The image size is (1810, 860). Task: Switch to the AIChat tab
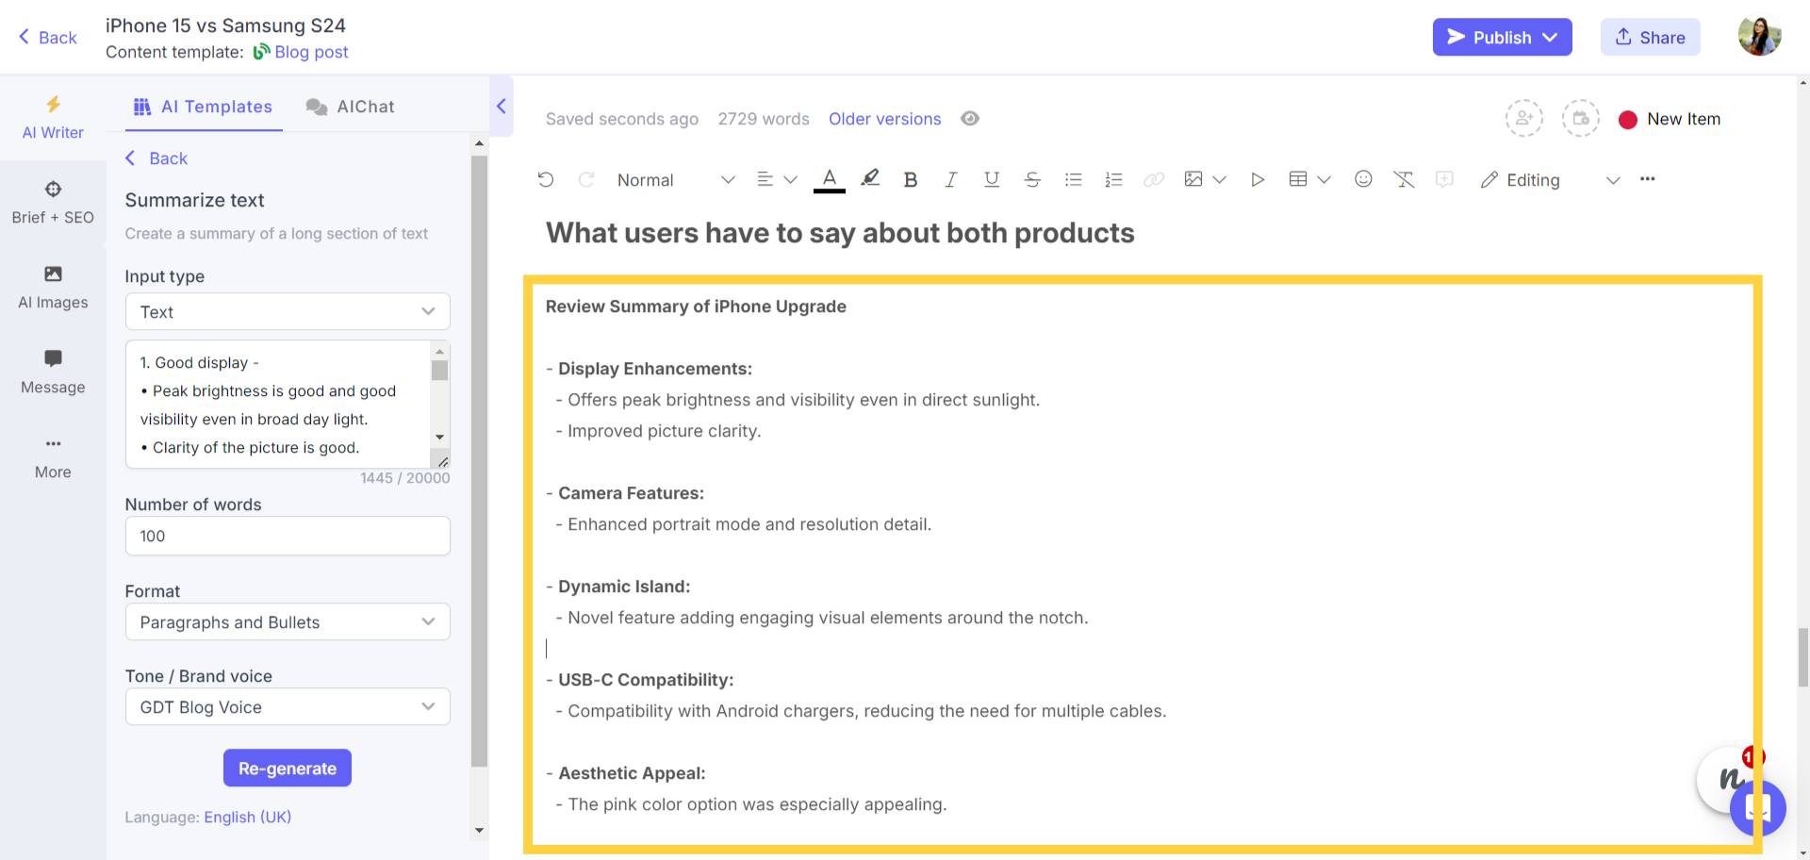point(351,107)
